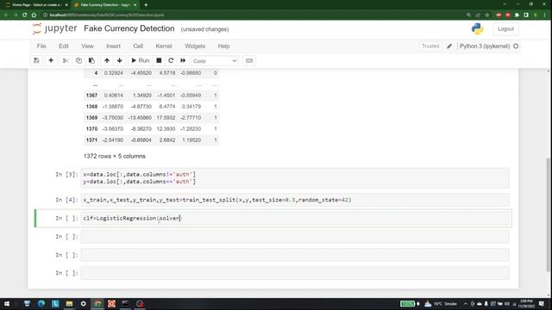This screenshot has height=310, width=552.
Task: Rename notebook title Fake Currency Detection
Action: [129, 28]
